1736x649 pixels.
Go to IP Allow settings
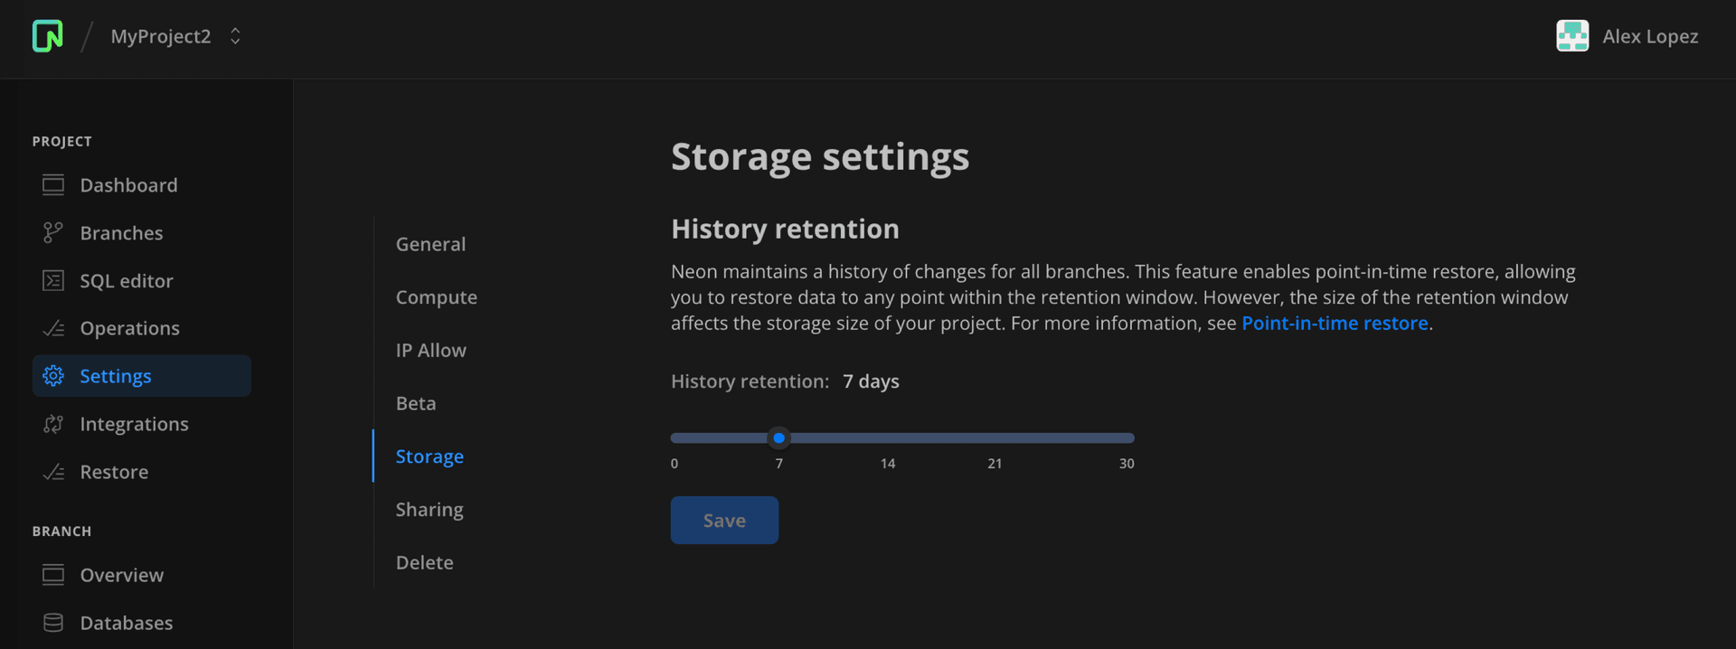pos(430,351)
